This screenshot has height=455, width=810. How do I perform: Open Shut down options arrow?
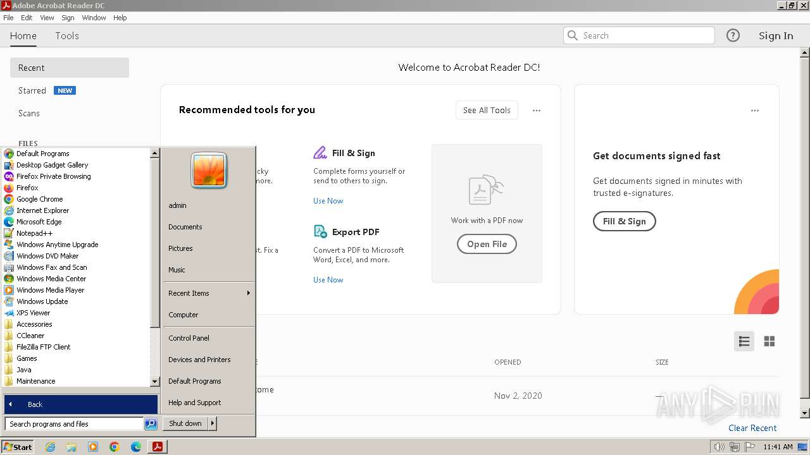tap(212, 423)
